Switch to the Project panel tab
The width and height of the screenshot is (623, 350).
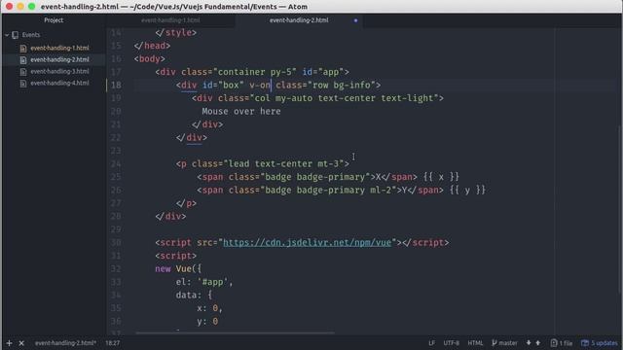[54, 19]
